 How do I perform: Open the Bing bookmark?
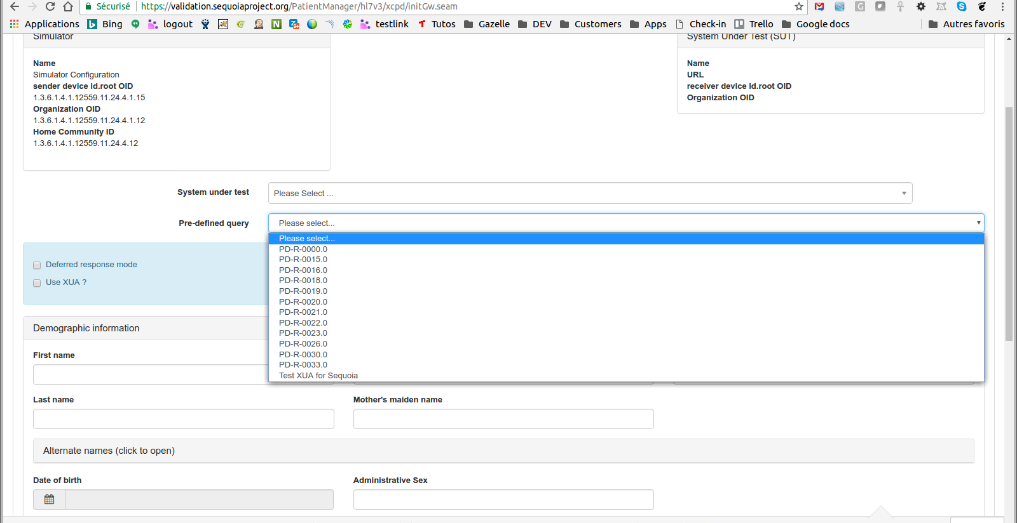(105, 24)
